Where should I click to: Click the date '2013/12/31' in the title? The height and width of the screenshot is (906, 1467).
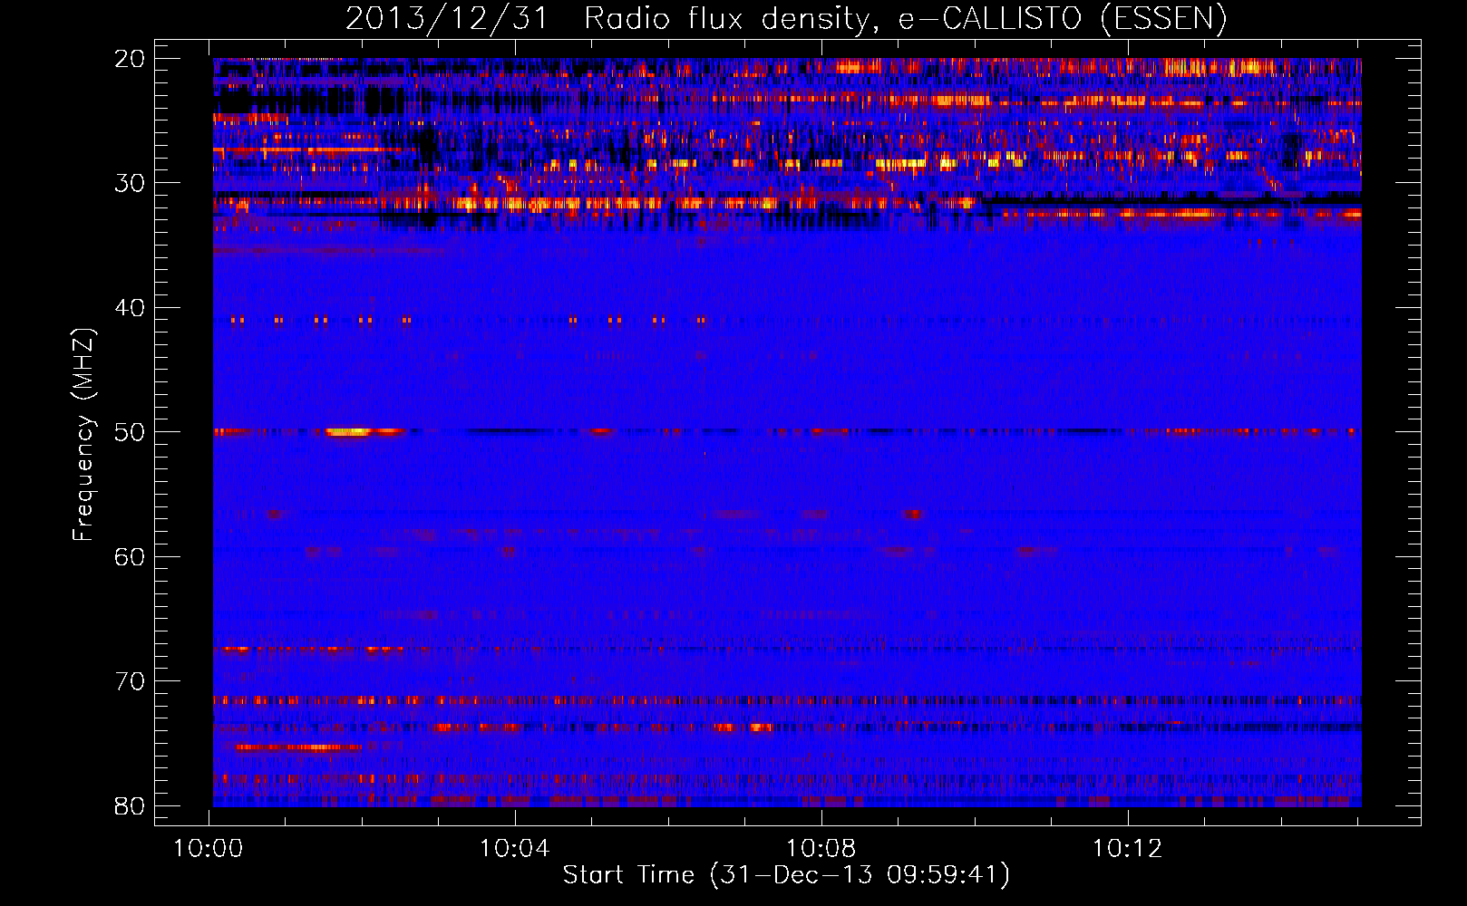coord(447,19)
